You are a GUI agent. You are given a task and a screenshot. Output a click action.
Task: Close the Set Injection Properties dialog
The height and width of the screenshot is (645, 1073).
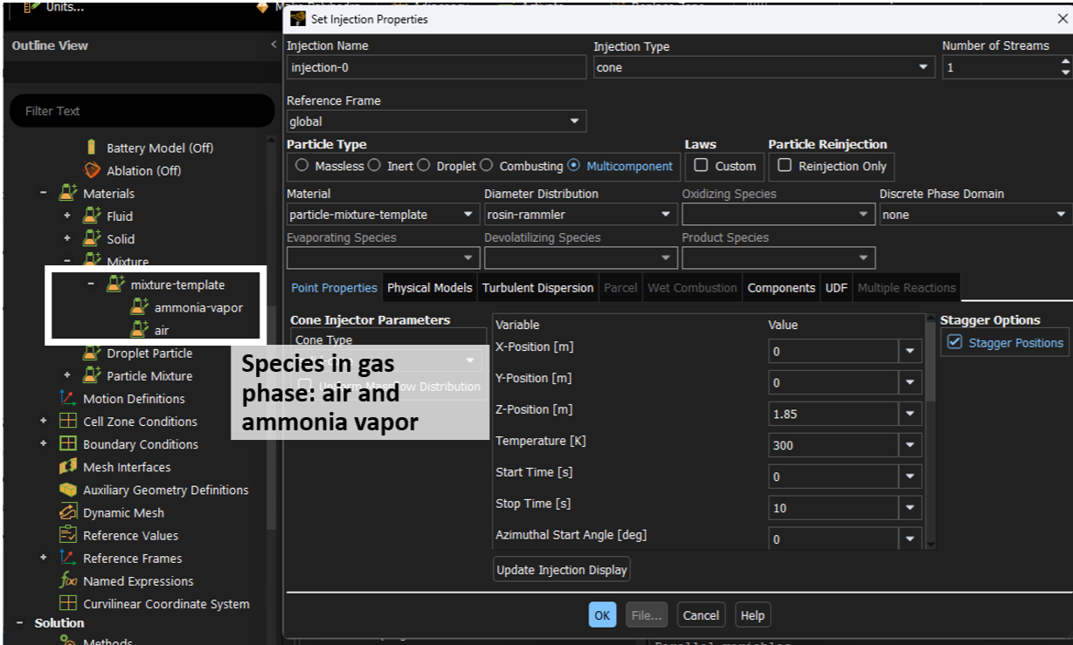click(1063, 18)
